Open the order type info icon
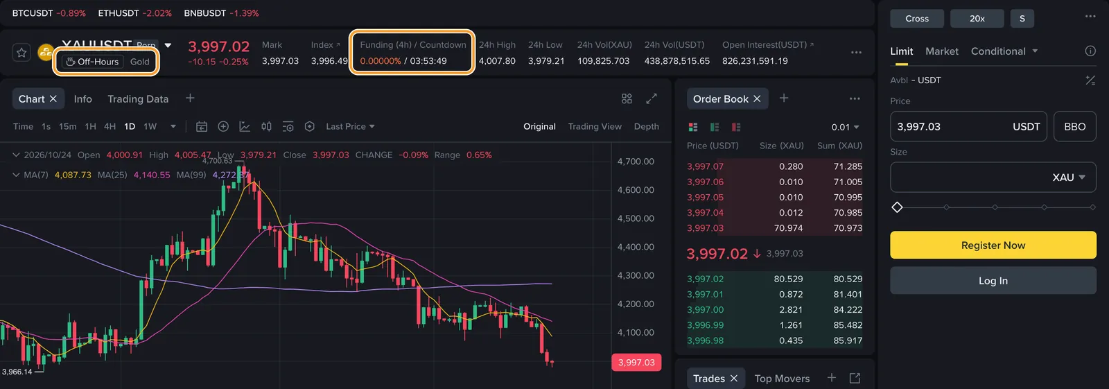 pyautogui.click(x=1090, y=51)
